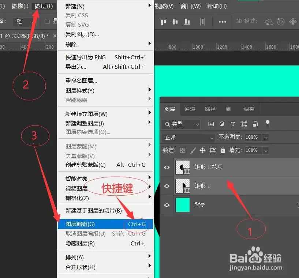Filter layers by shape layers icon
299x278 pixels.
pos(244,124)
